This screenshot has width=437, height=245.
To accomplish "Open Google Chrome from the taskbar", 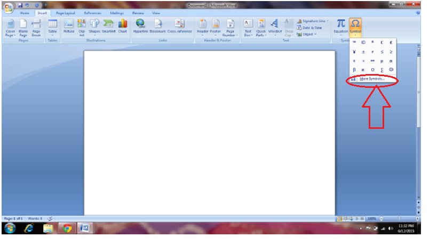I will [x=67, y=228].
